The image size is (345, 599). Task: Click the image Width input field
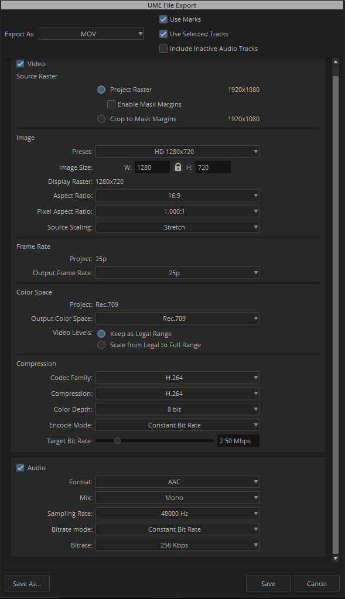(152, 167)
